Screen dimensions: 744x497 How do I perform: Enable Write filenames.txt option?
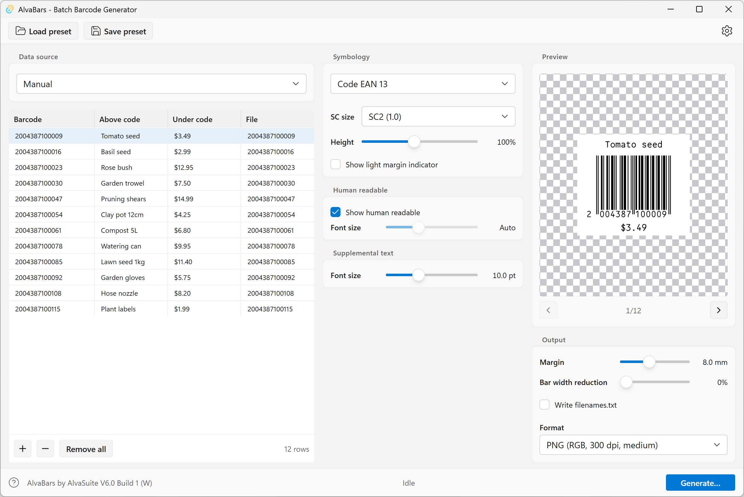(x=544, y=405)
